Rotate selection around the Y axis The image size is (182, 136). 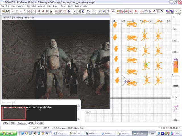pyautogui.click(x=25, y=11)
